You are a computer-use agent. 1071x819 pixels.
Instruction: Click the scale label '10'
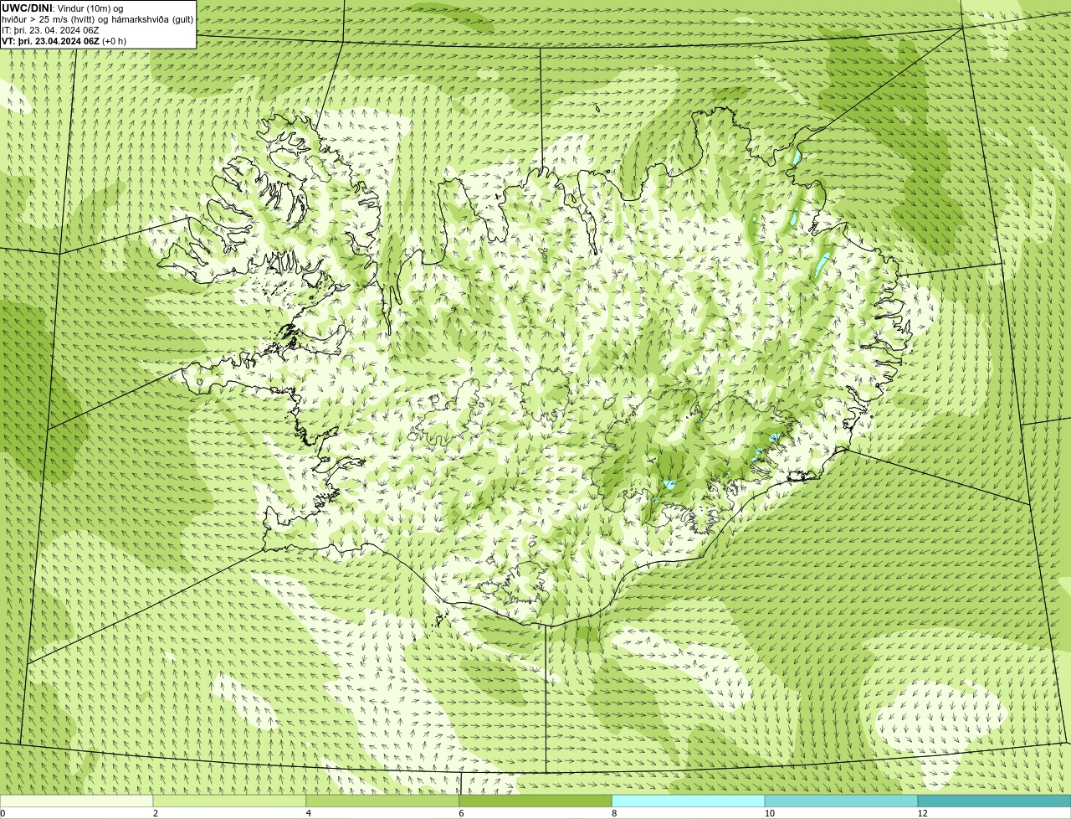click(770, 813)
